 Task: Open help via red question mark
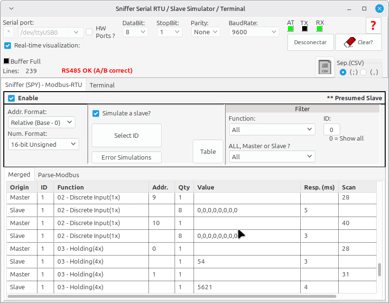[x=373, y=25]
